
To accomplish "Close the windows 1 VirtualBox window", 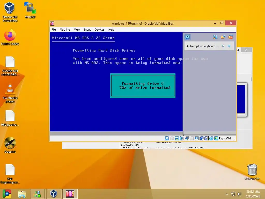I will [x=231, y=23].
